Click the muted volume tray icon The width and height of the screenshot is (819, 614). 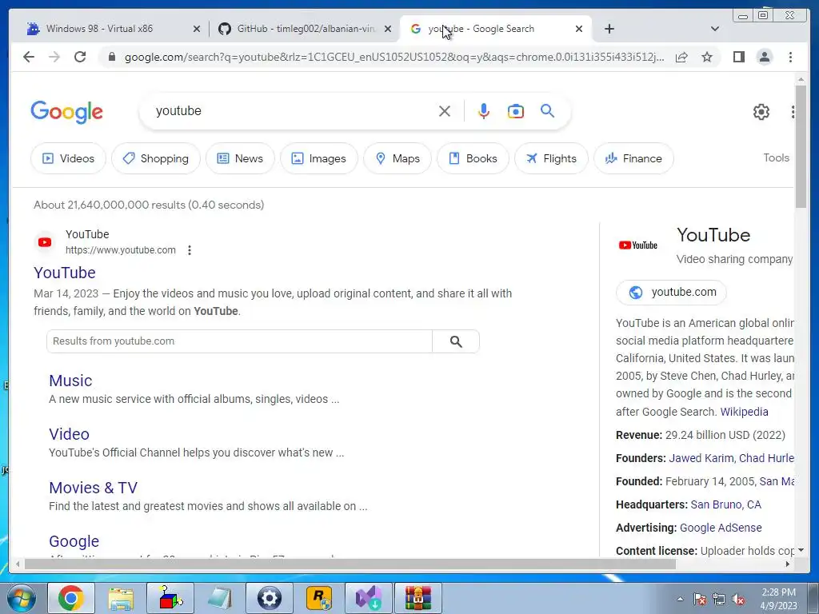pyautogui.click(x=738, y=599)
